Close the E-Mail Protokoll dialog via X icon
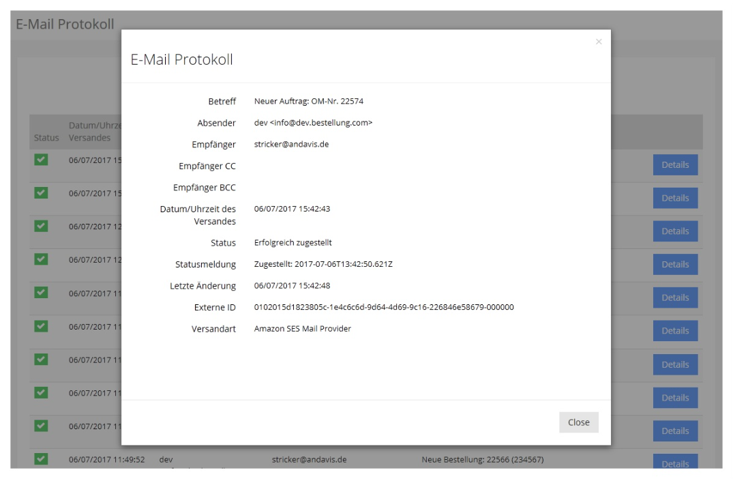733x479 pixels. (598, 42)
